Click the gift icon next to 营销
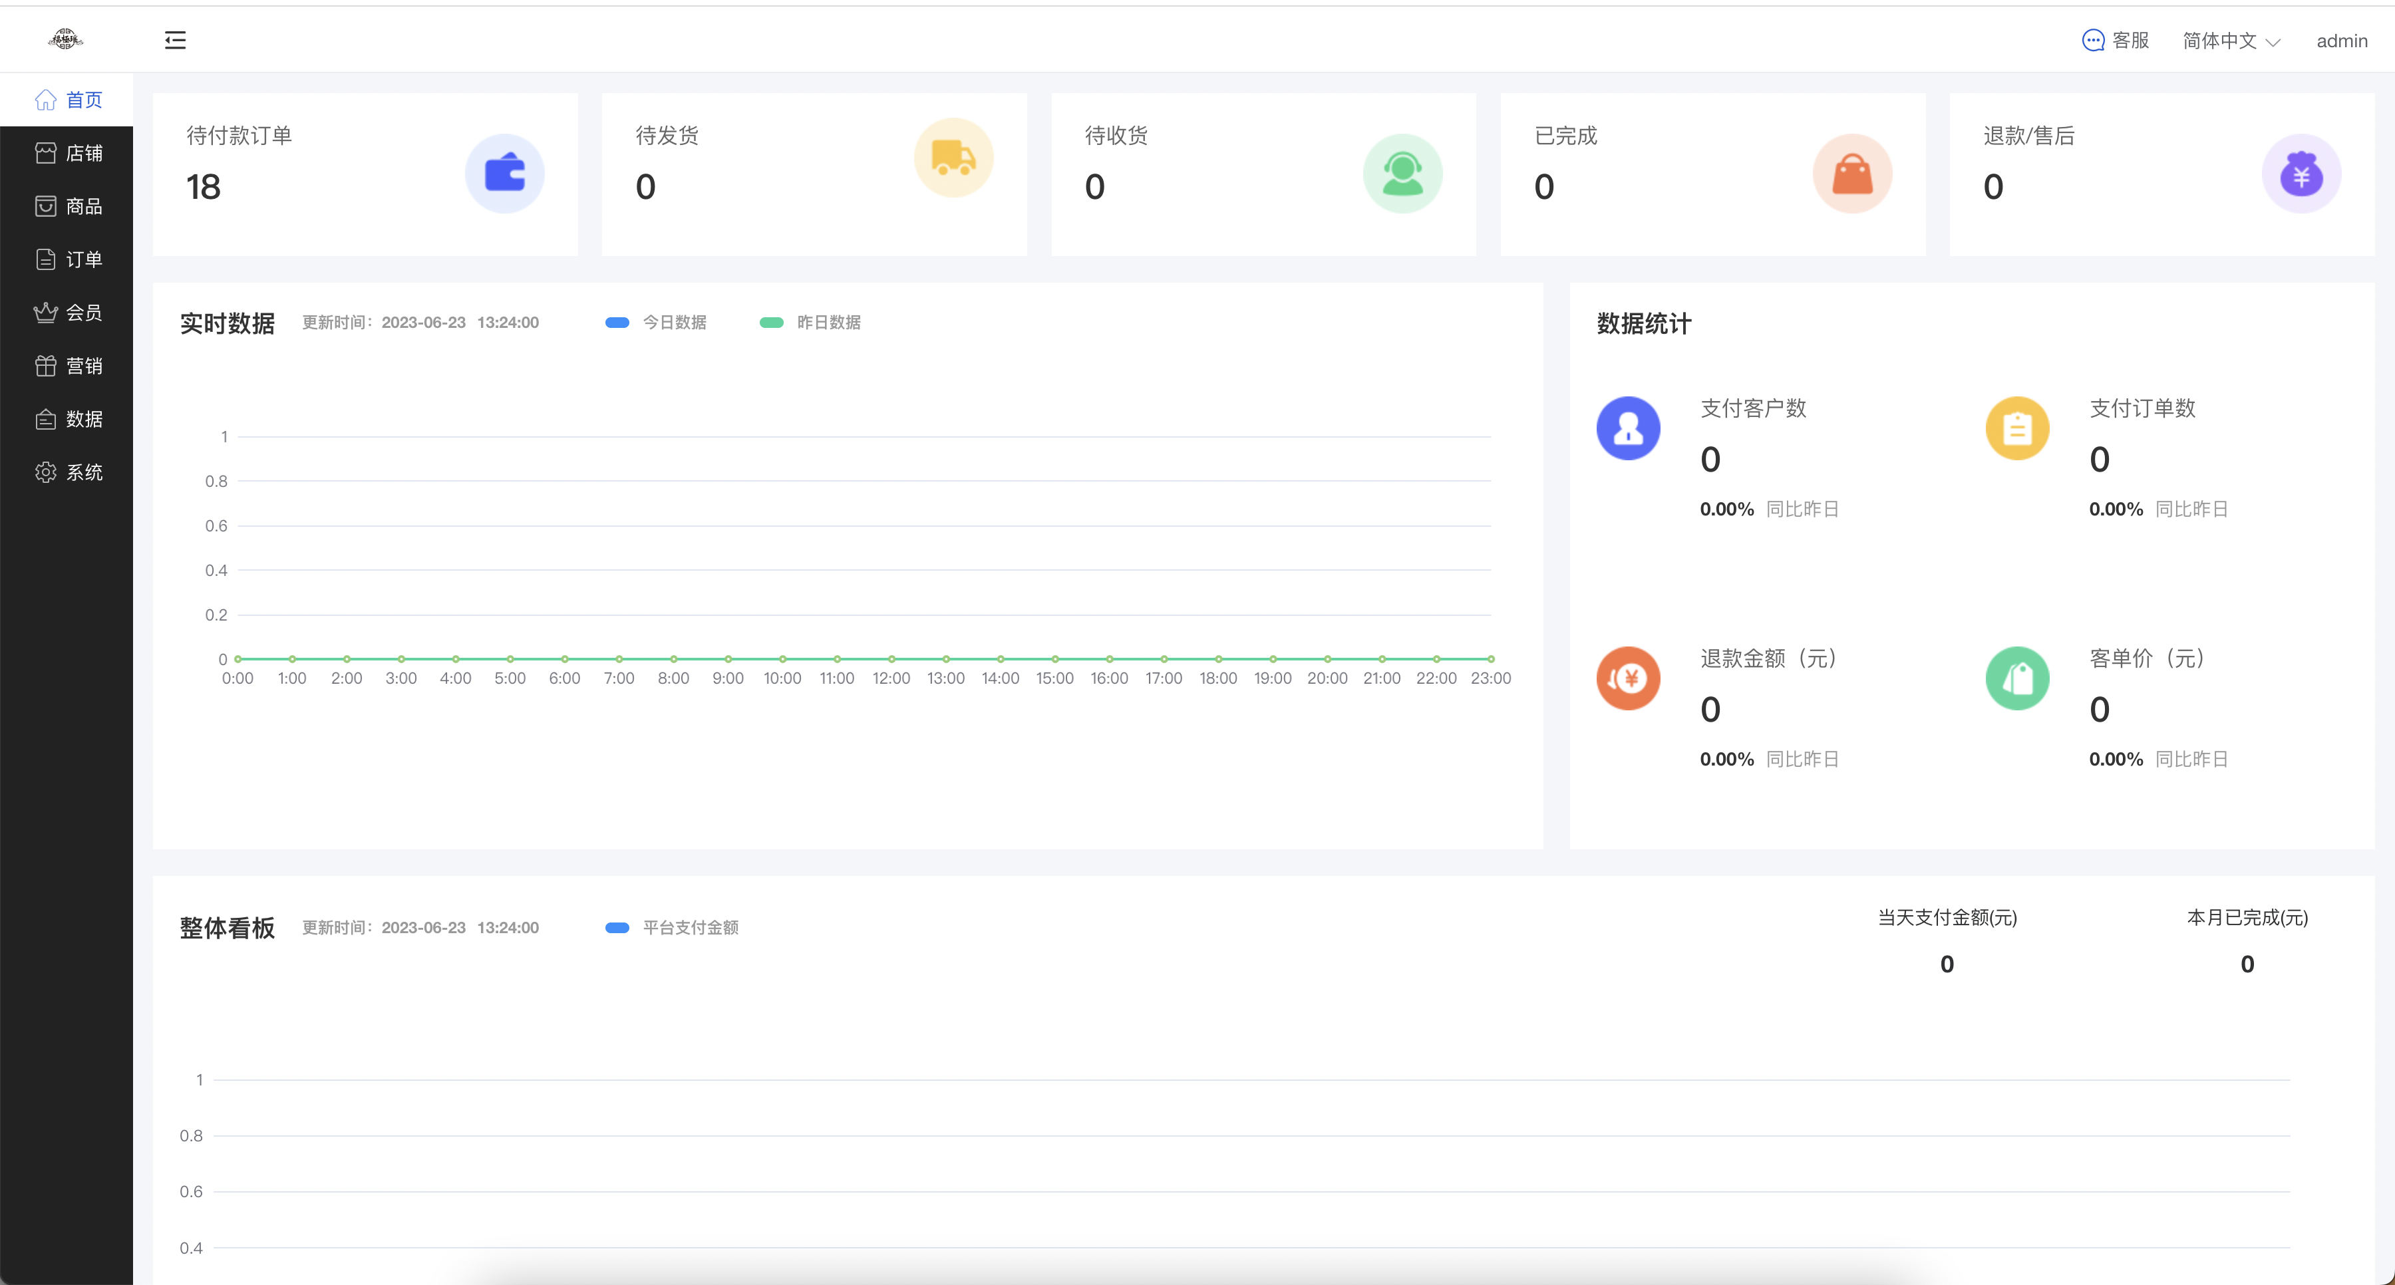 point(45,365)
